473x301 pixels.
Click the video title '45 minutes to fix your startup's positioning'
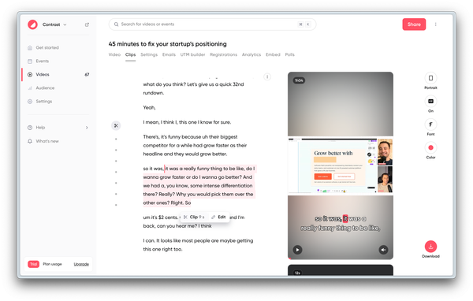click(167, 44)
